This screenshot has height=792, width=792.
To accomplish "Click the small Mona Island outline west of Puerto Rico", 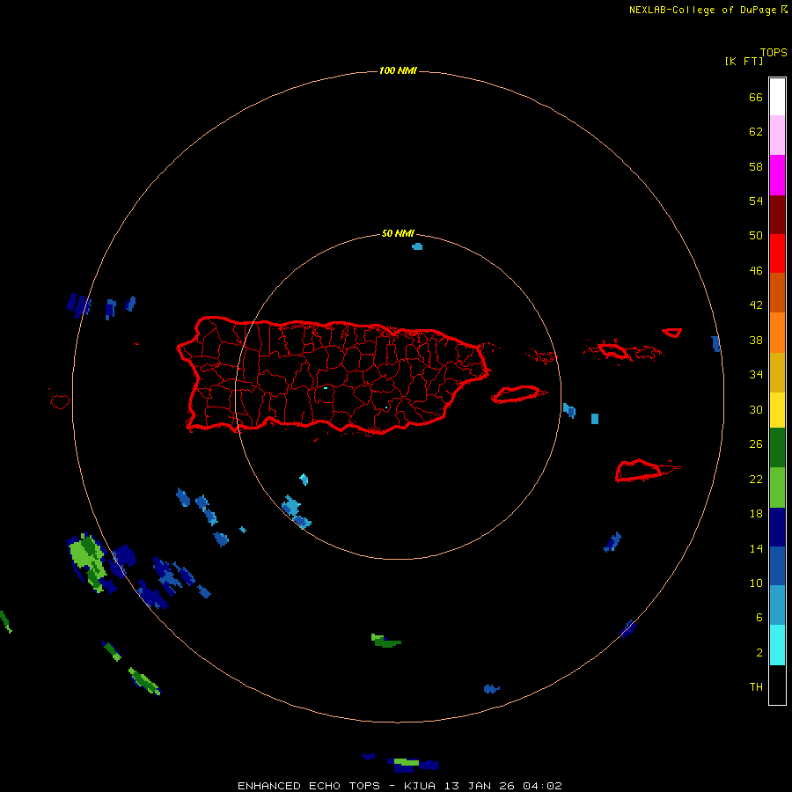I will (x=60, y=401).
